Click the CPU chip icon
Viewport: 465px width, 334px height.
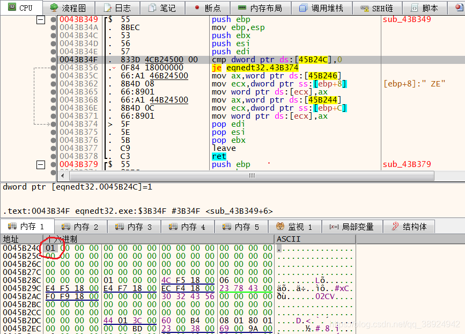click(12, 7)
